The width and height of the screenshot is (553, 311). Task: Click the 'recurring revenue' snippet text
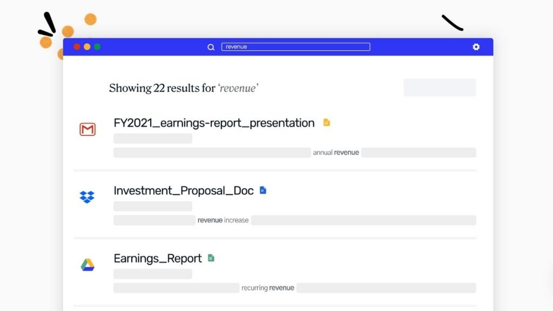(268, 288)
